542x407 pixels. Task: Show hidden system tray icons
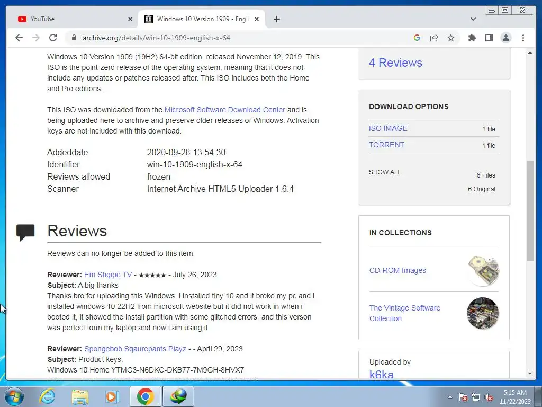click(450, 397)
